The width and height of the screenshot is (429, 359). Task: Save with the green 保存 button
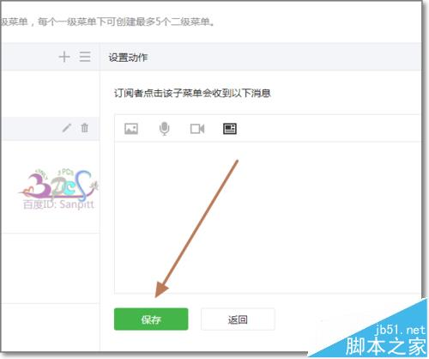tap(151, 319)
